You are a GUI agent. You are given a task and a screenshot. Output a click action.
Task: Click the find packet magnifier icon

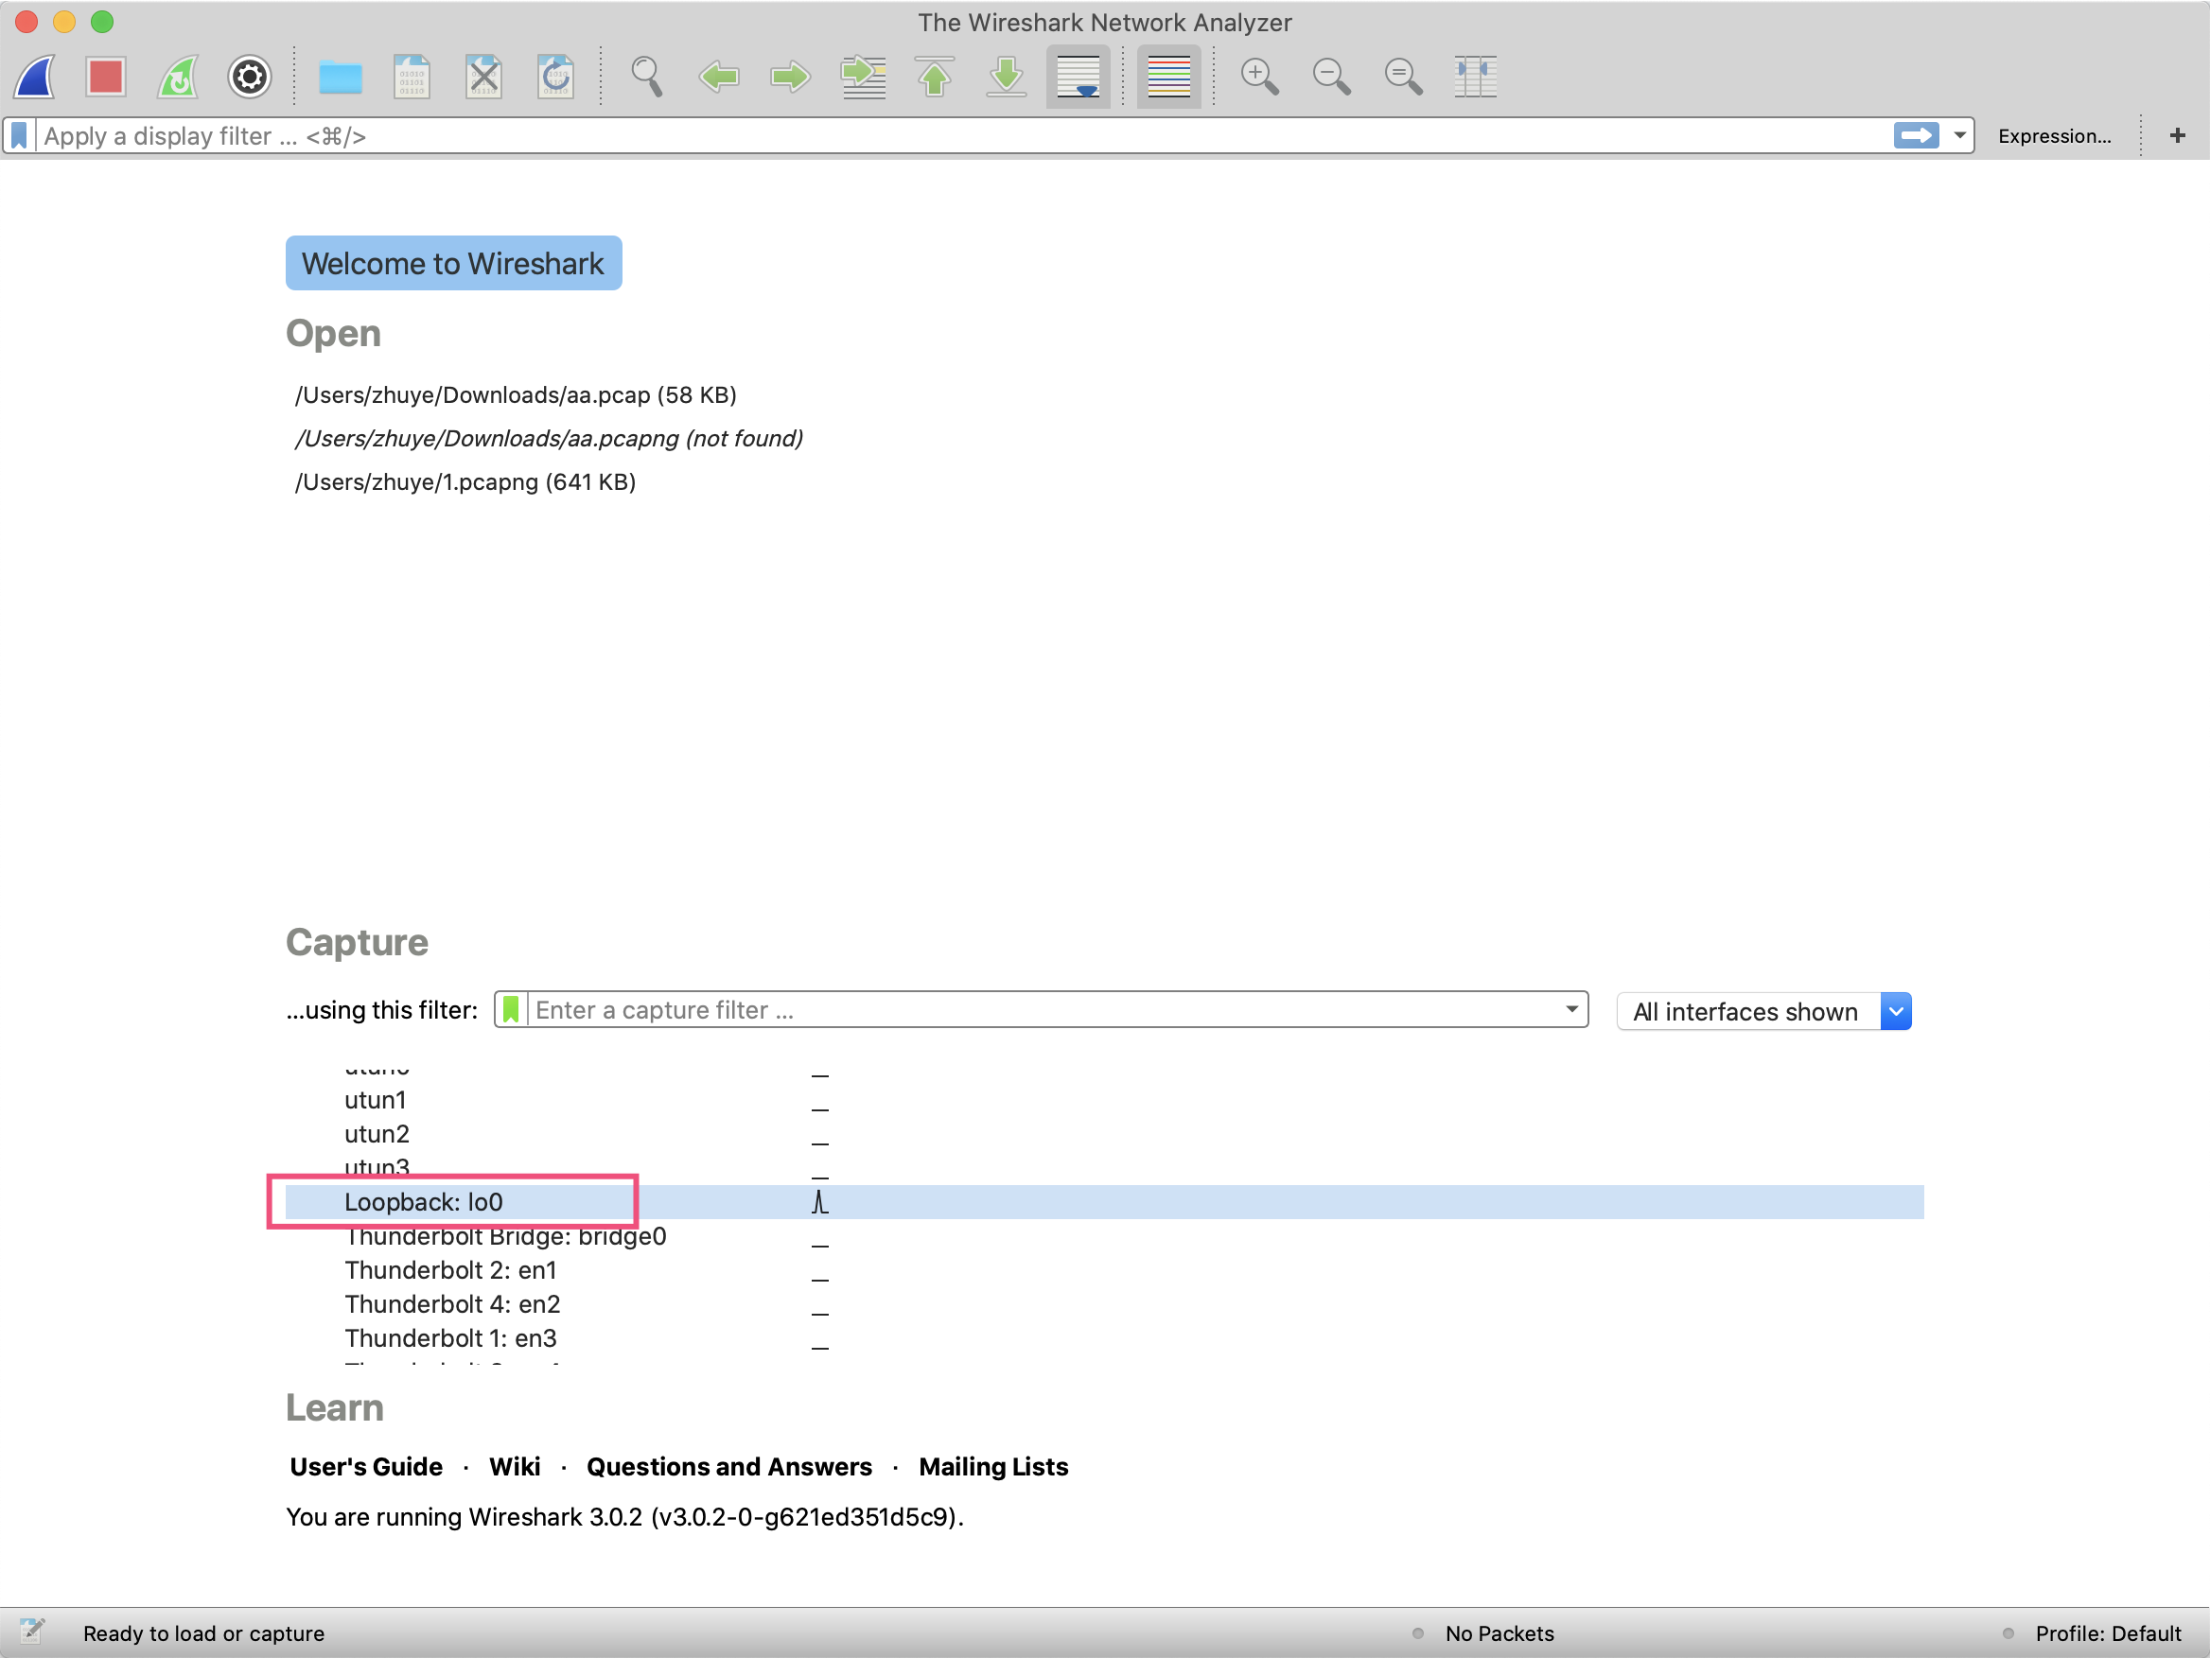[646, 76]
